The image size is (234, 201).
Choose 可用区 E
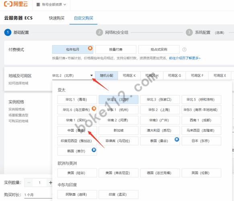(220, 76)
